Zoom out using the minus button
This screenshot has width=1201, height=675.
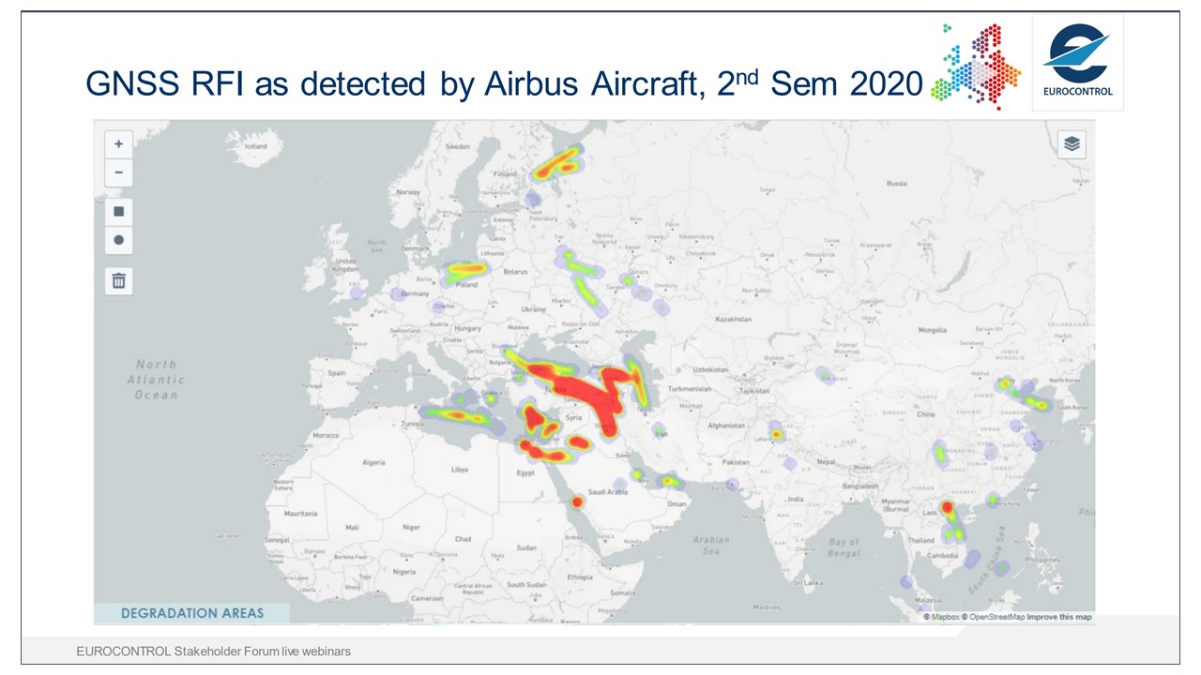118,172
